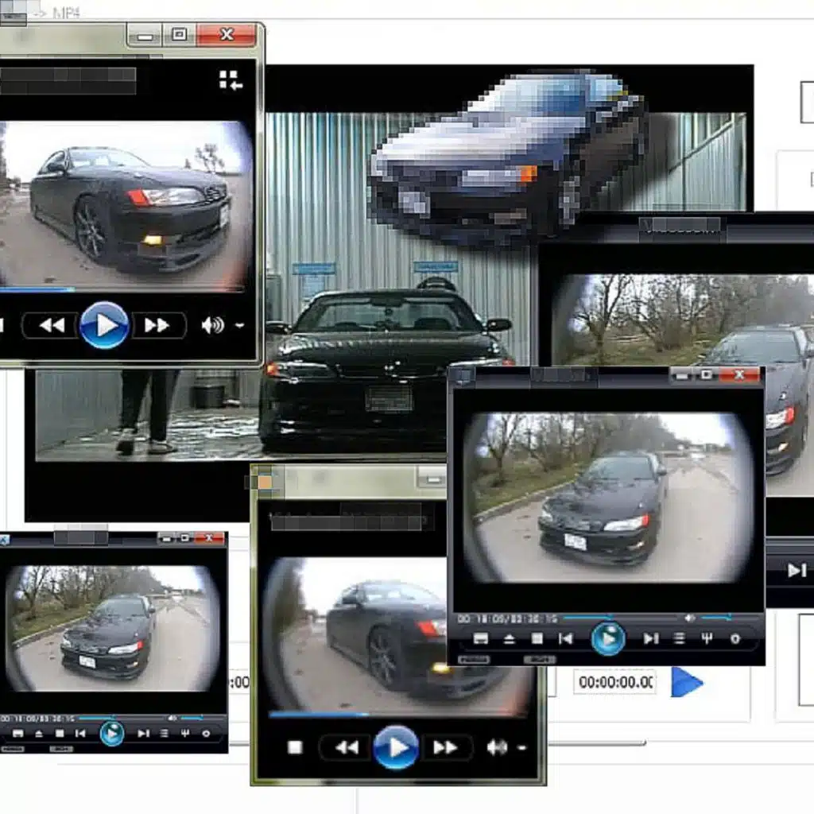Screen dimensions: 814x814
Task: Click the front-view black car in background video
Action: click(x=387, y=373)
